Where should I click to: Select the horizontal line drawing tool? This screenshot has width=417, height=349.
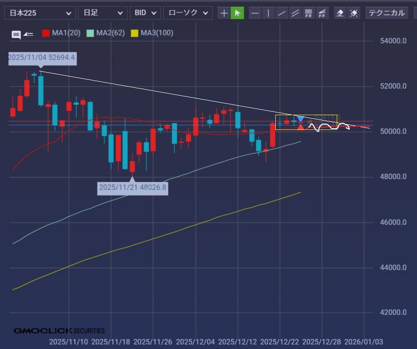255,13
